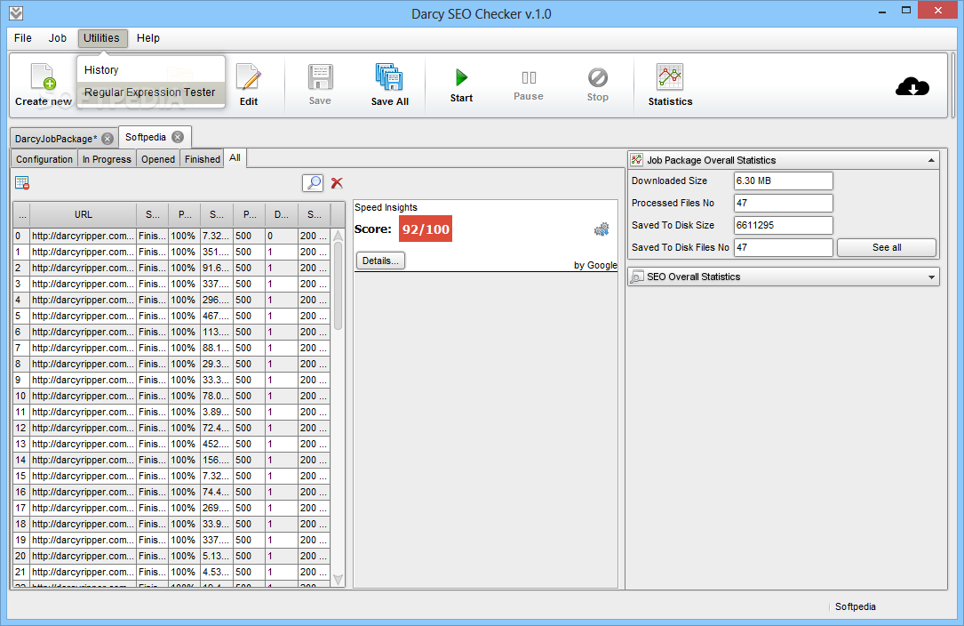This screenshot has height=626, width=964.
Task: Choose Regular Expression Tester menu item
Action: (151, 92)
